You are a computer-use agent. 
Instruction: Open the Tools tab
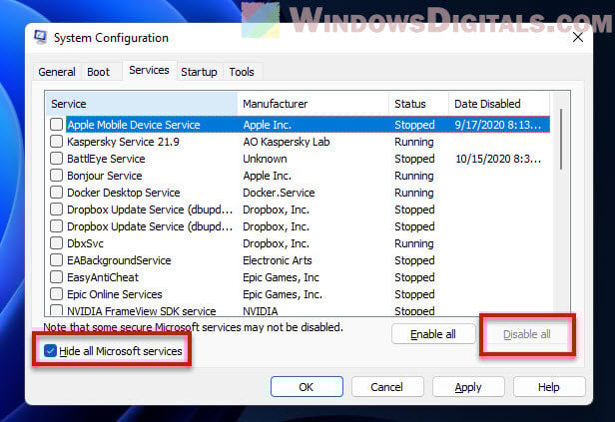[242, 72]
